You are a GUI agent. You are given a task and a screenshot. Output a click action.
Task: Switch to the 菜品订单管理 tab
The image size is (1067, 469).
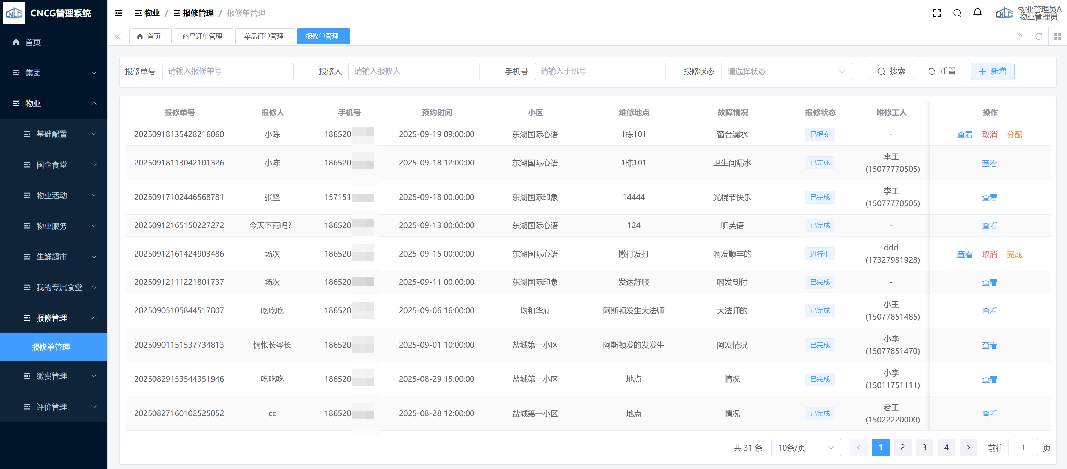(x=263, y=37)
